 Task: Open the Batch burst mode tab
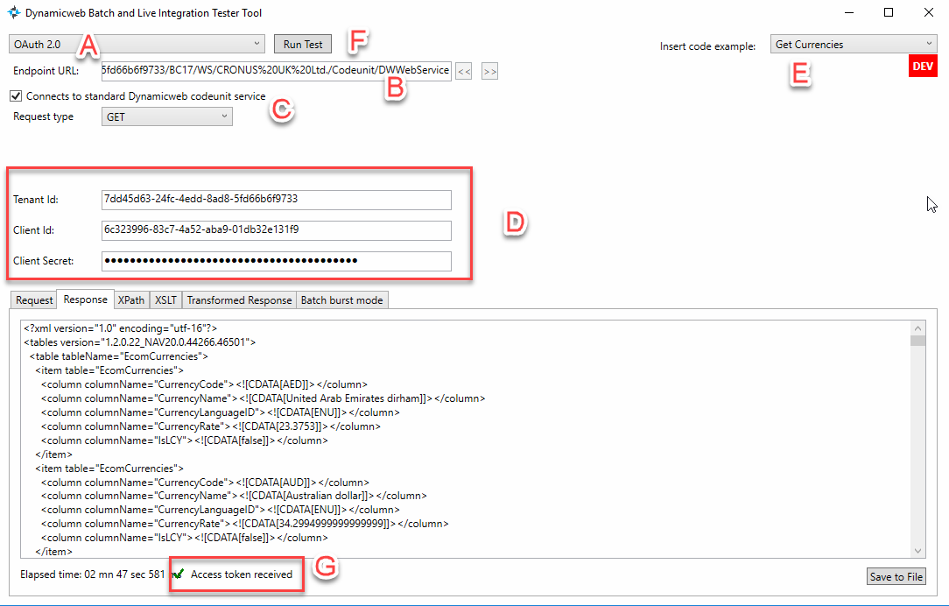coord(341,300)
